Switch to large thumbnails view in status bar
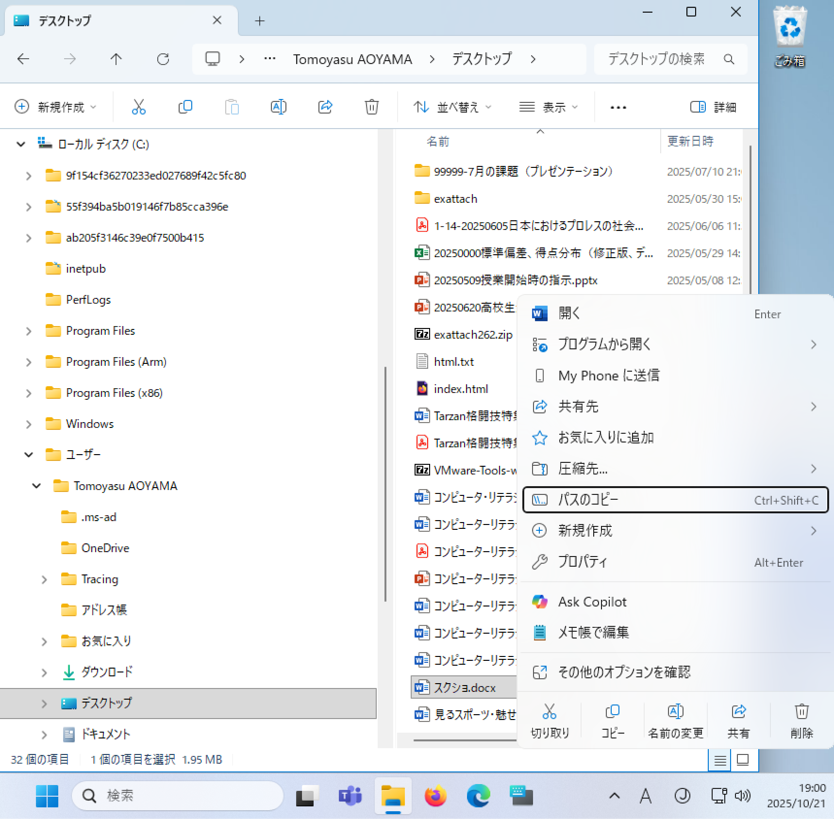 (743, 760)
